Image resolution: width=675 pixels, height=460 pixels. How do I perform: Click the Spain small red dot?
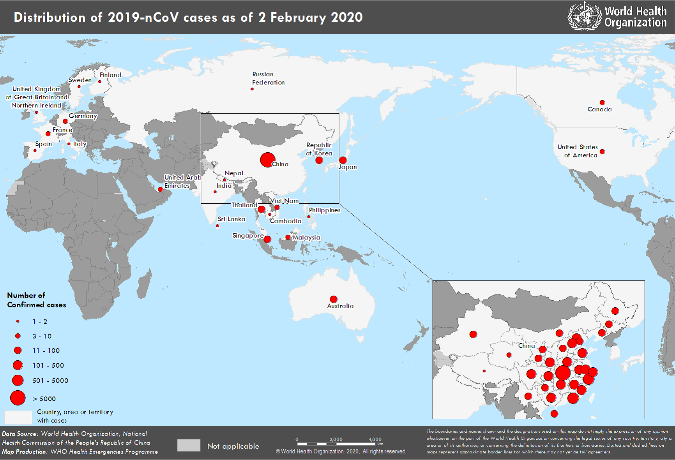point(35,150)
